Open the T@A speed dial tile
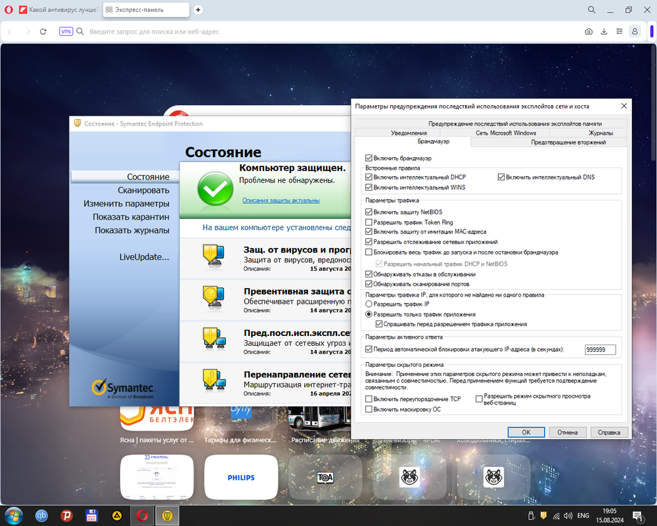The width and height of the screenshot is (657, 526). point(325,477)
